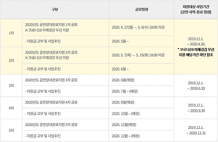Click 2020년도 공연장대관료지원 1차 공모 text
Viewport: 218px width, 142px height.
click(51, 25)
